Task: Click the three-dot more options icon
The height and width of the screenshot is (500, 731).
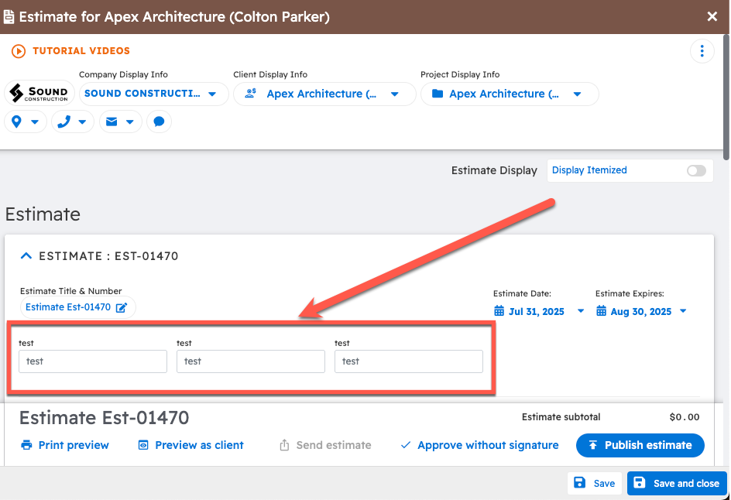Action: [x=702, y=51]
